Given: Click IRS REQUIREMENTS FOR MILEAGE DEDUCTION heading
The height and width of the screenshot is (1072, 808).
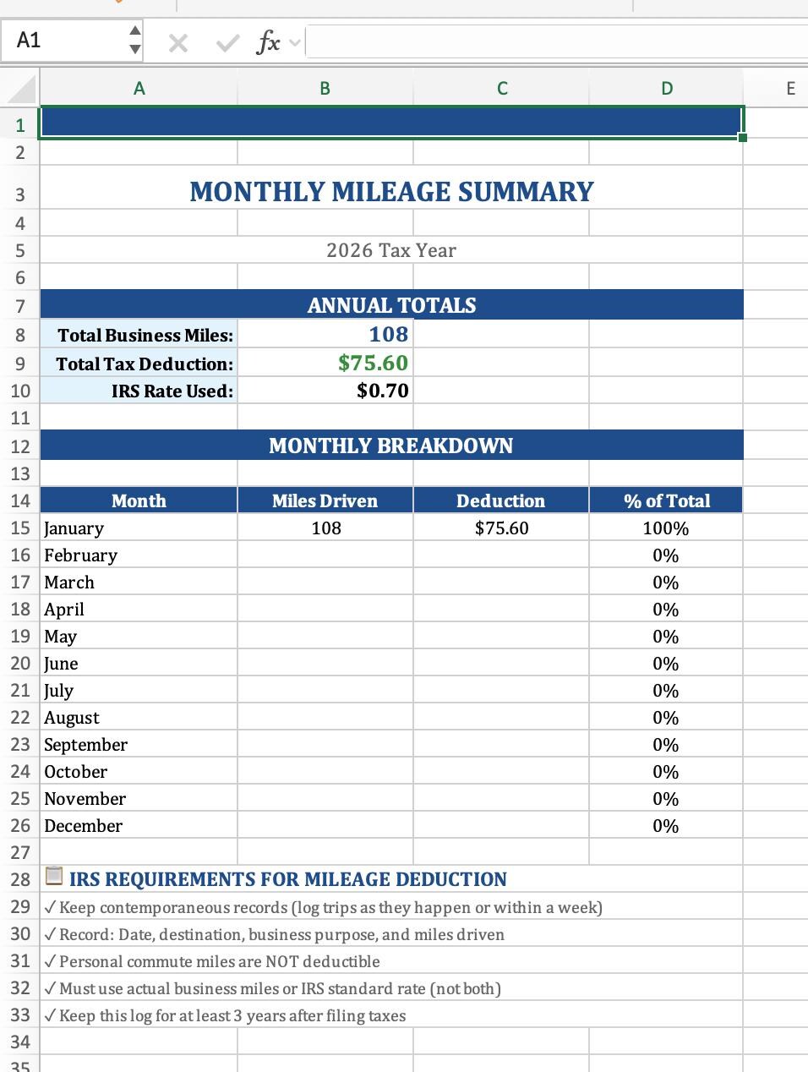Looking at the screenshot, I should (x=288, y=879).
